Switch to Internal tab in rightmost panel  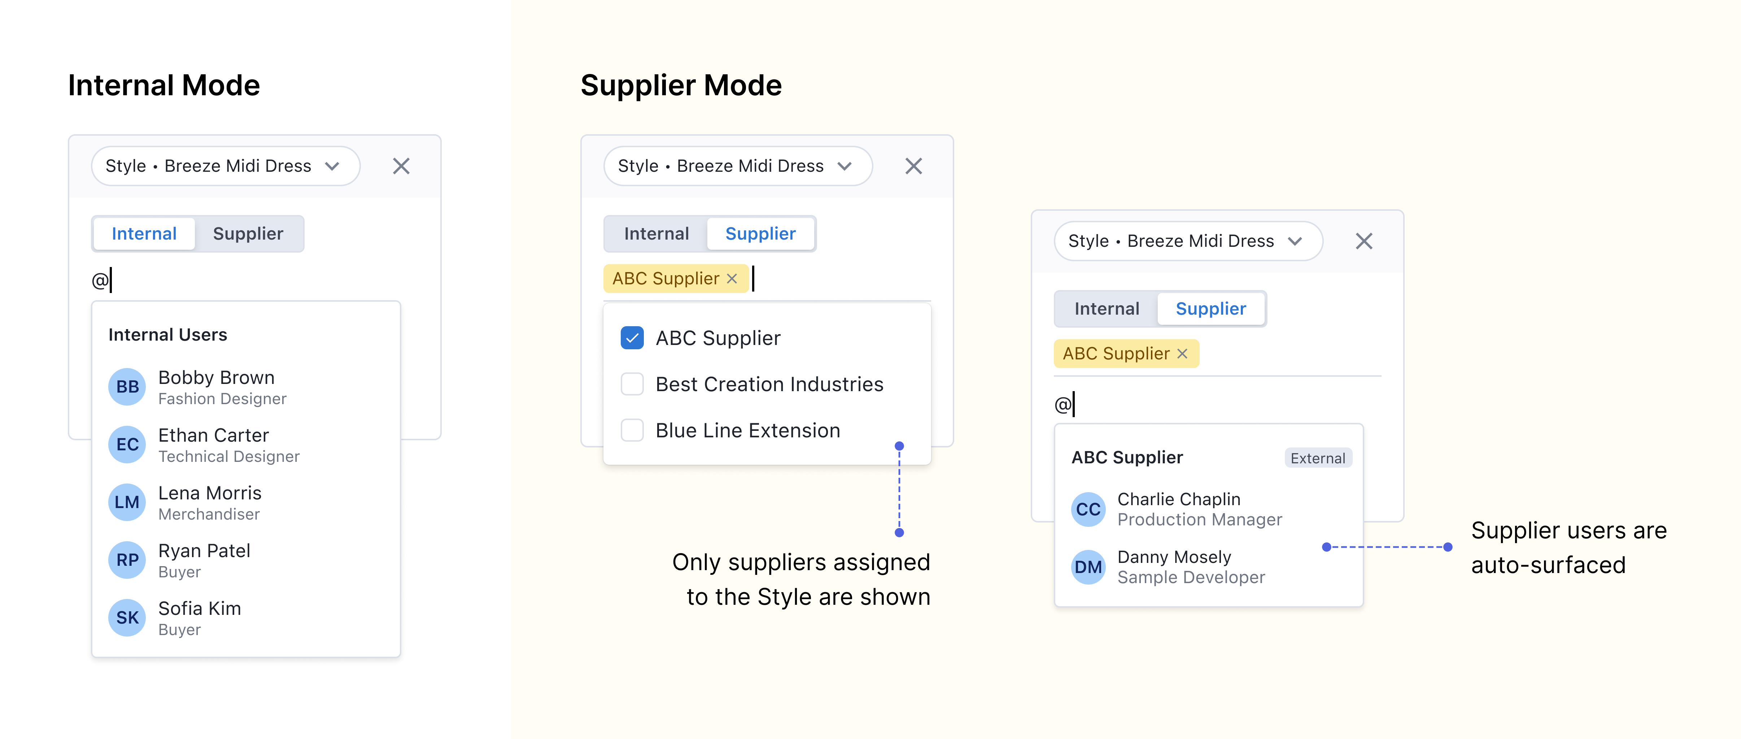1107,309
